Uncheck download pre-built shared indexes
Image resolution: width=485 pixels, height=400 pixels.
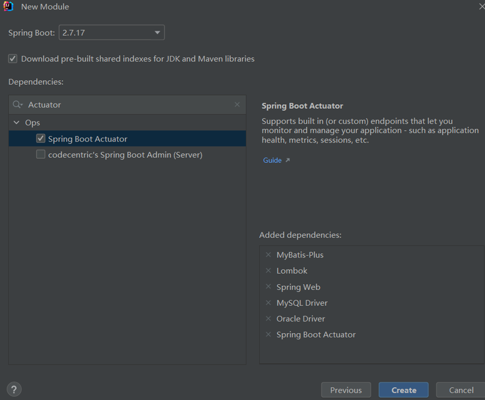click(12, 58)
